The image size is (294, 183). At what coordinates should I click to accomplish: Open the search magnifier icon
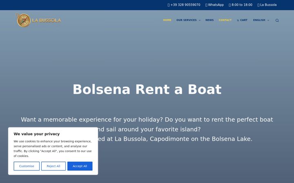point(277,20)
